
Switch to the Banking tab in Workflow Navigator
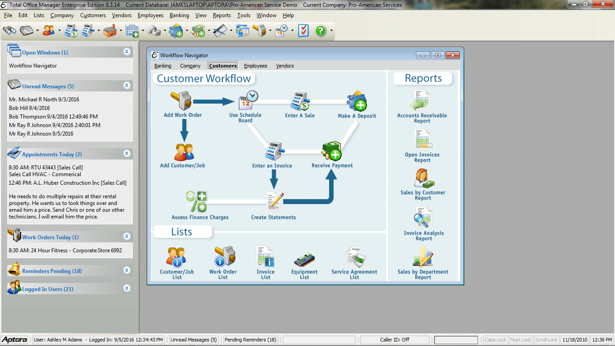pyautogui.click(x=163, y=66)
